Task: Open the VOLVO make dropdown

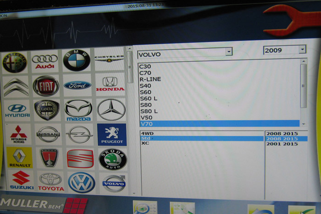Action: [x=229, y=52]
